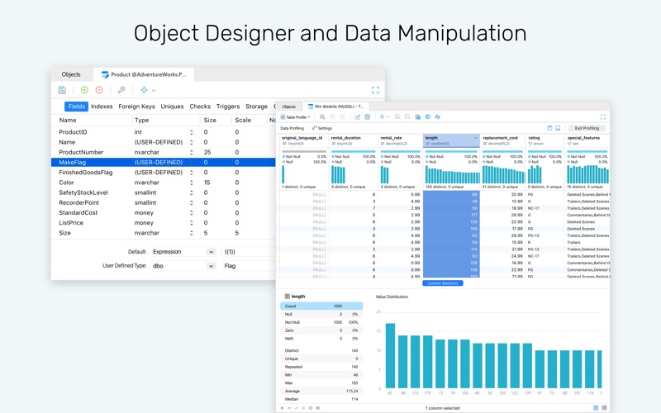This screenshot has height=413, width=661.
Task: Click the green import icon in film toolbar
Action: (x=397, y=116)
